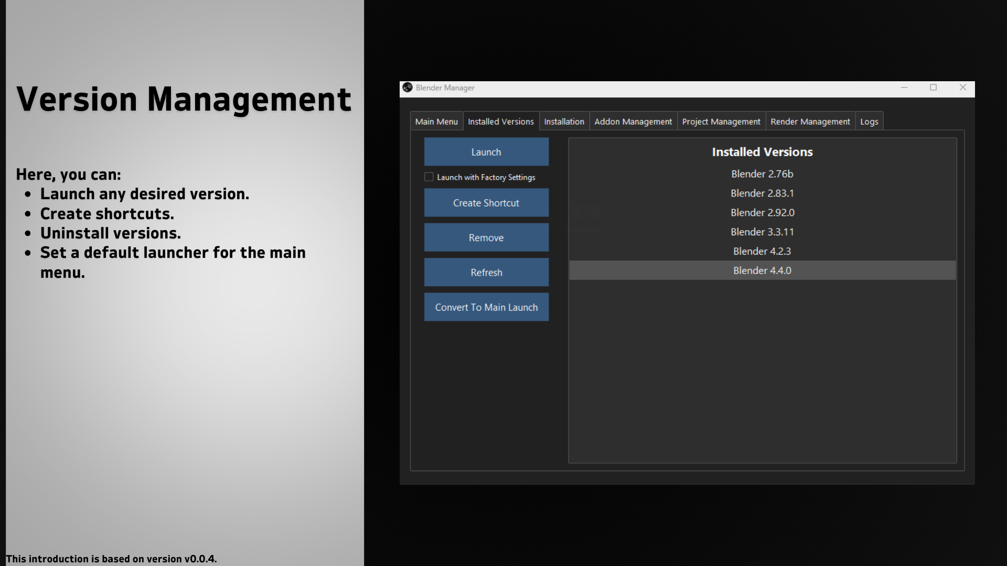Open the Project Management tab

coord(721,122)
